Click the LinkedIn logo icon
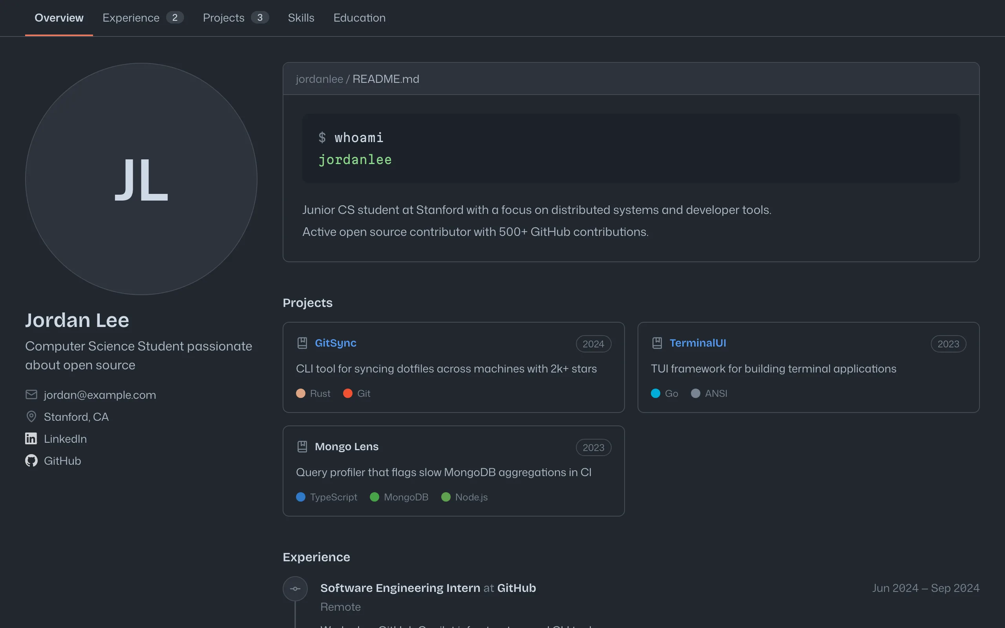 pos(31,438)
